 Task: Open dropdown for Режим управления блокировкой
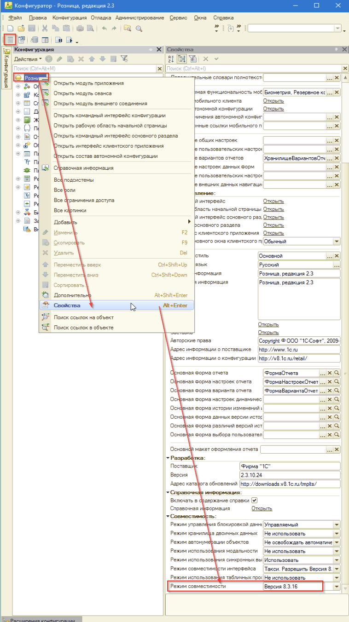pyautogui.click(x=337, y=525)
